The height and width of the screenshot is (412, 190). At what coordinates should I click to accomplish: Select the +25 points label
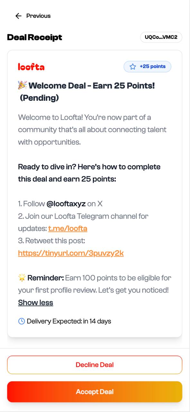153,67
